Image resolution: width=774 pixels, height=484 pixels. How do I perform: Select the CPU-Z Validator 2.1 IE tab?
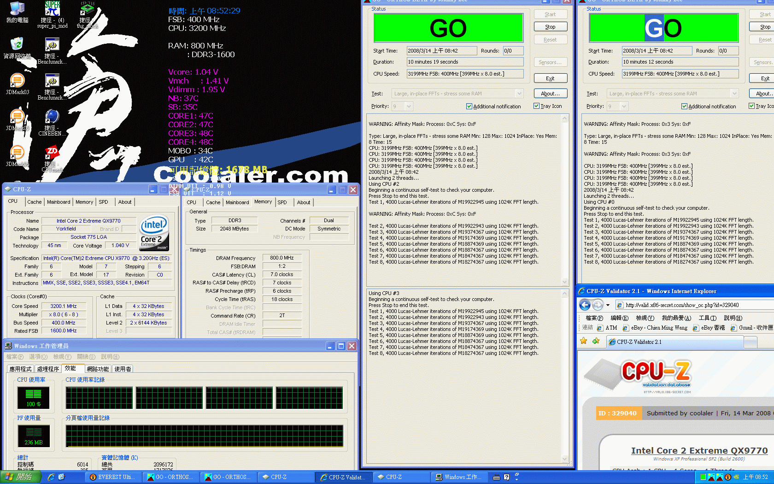674,342
